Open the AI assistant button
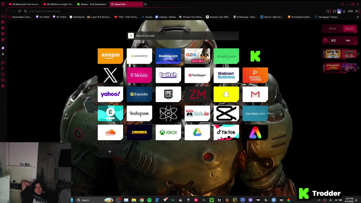The height and width of the screenshot is (203, 361). tap(350, 11)
